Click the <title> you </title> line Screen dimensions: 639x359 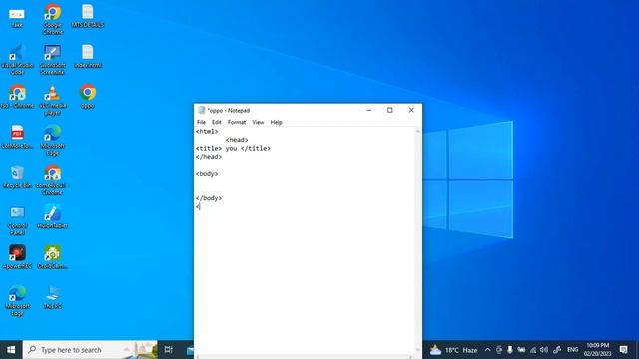tap(233, 149)
